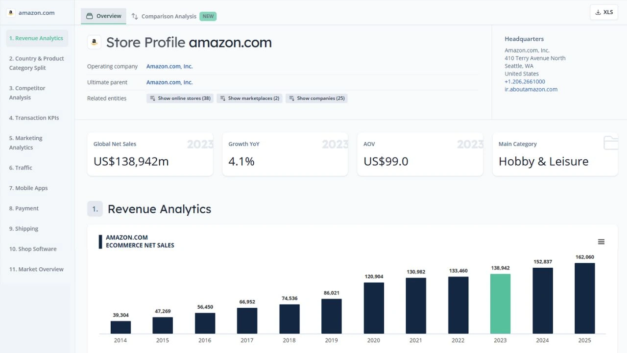
Task: Open the chart options hamburger menu
Action: [601, 242]
